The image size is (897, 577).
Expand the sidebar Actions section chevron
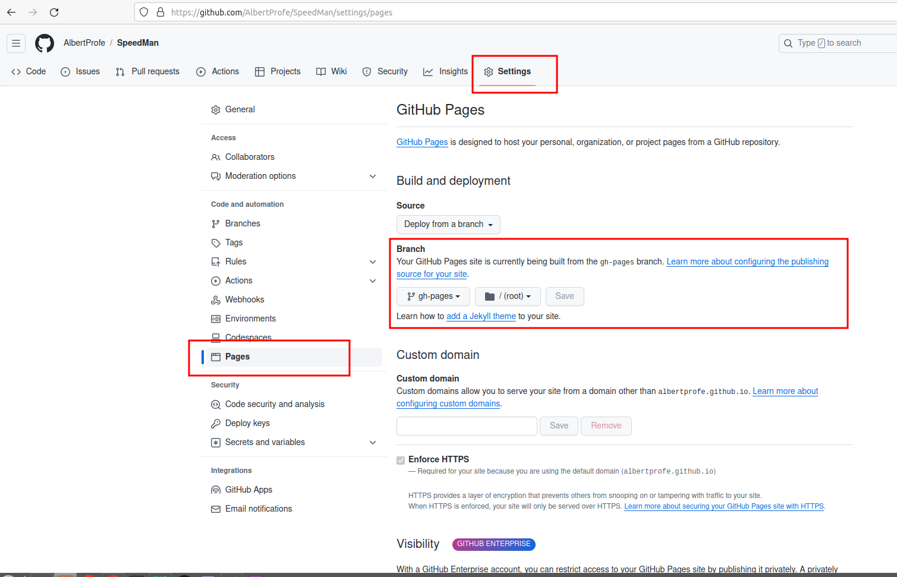[x=373, y=281]
